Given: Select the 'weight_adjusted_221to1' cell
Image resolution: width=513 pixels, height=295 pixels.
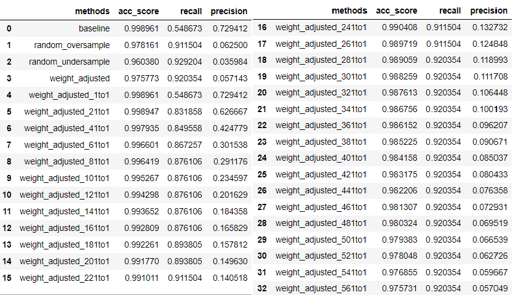Looking at the screenshot, I should [65, 278].
